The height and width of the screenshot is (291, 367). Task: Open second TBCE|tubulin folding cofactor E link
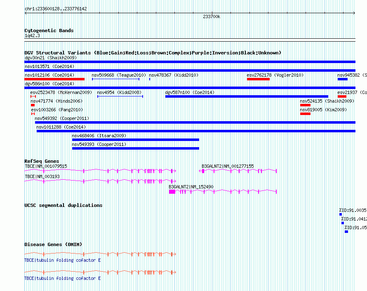pyautogui.click(x=63, y=278)
